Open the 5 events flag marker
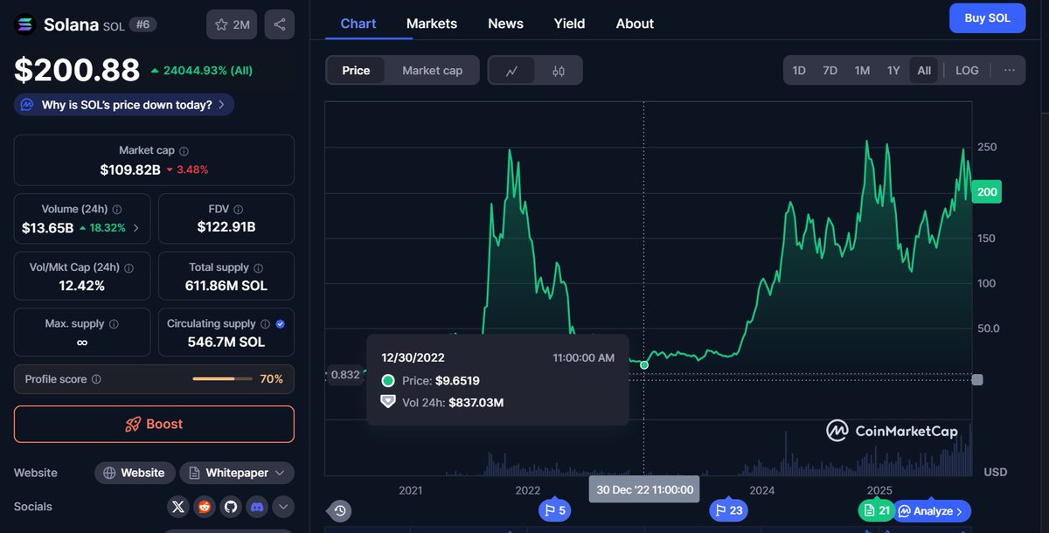The width and height of the screenshot is (1049, 533). (x=555, y=510)
